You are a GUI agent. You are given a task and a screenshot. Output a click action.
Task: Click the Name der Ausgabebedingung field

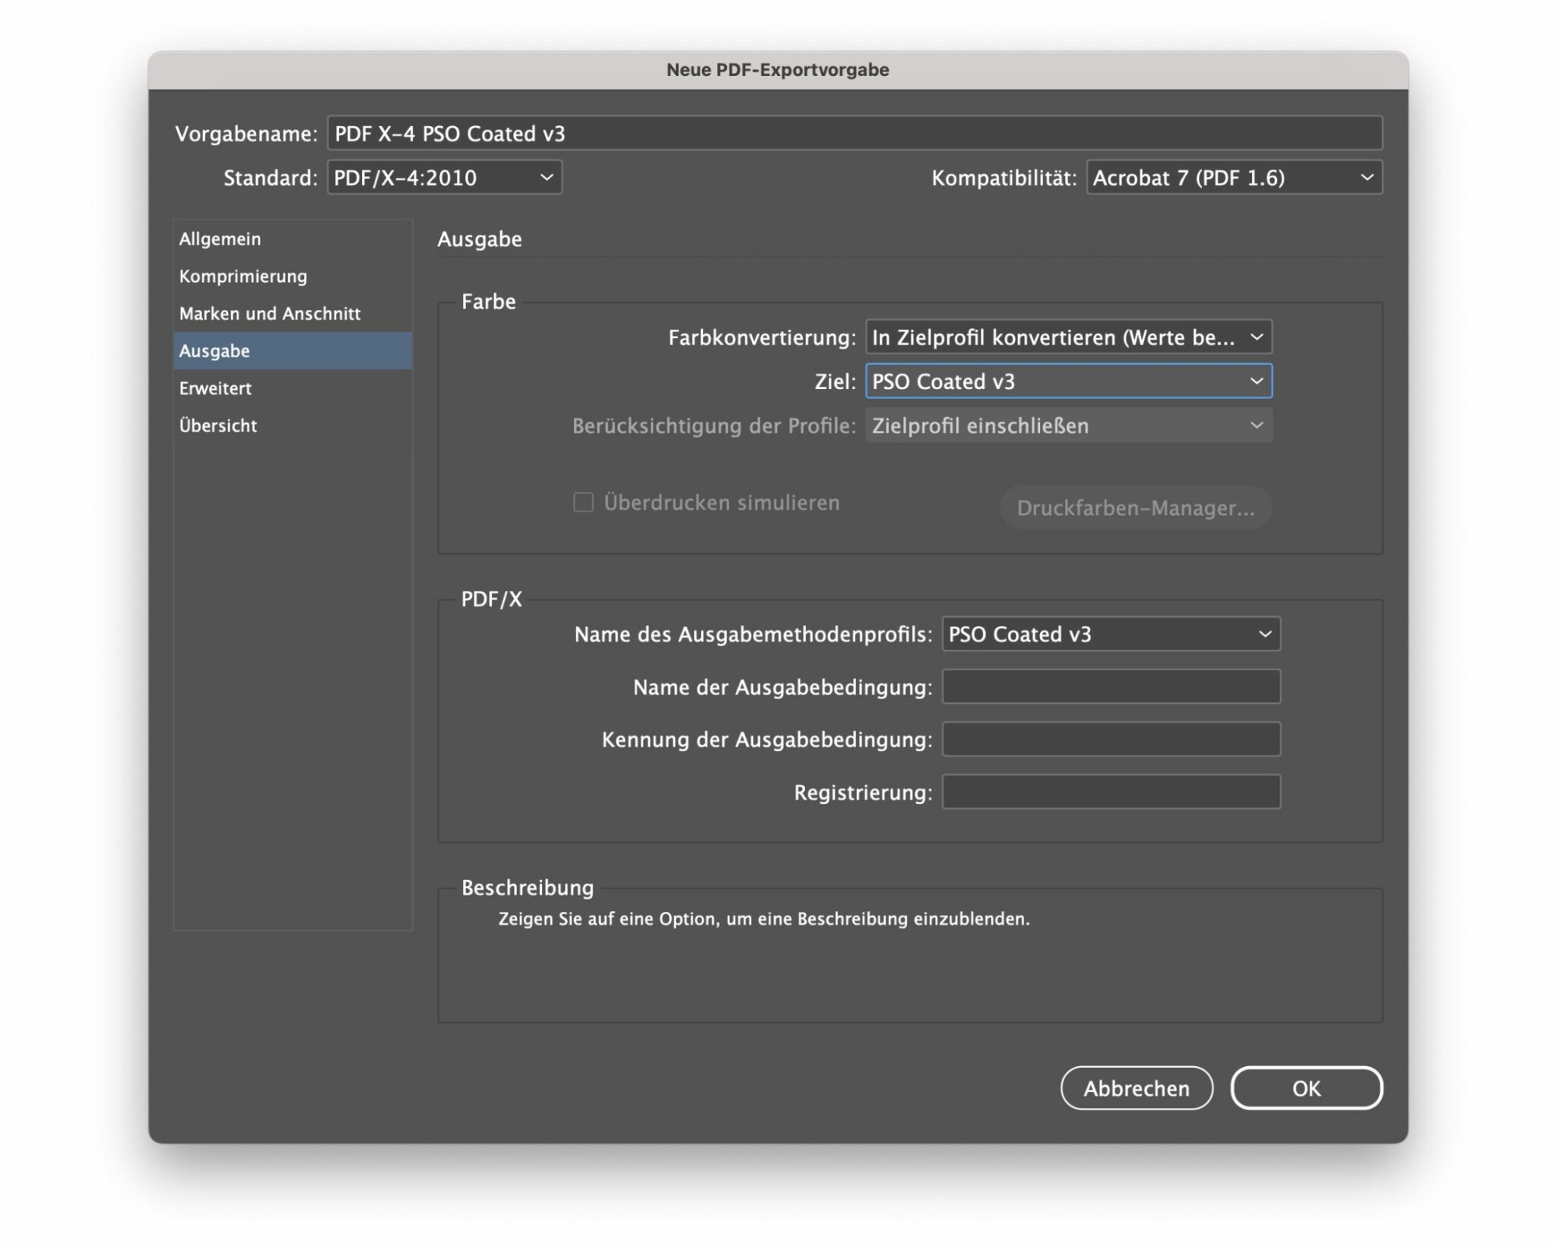1111,686
